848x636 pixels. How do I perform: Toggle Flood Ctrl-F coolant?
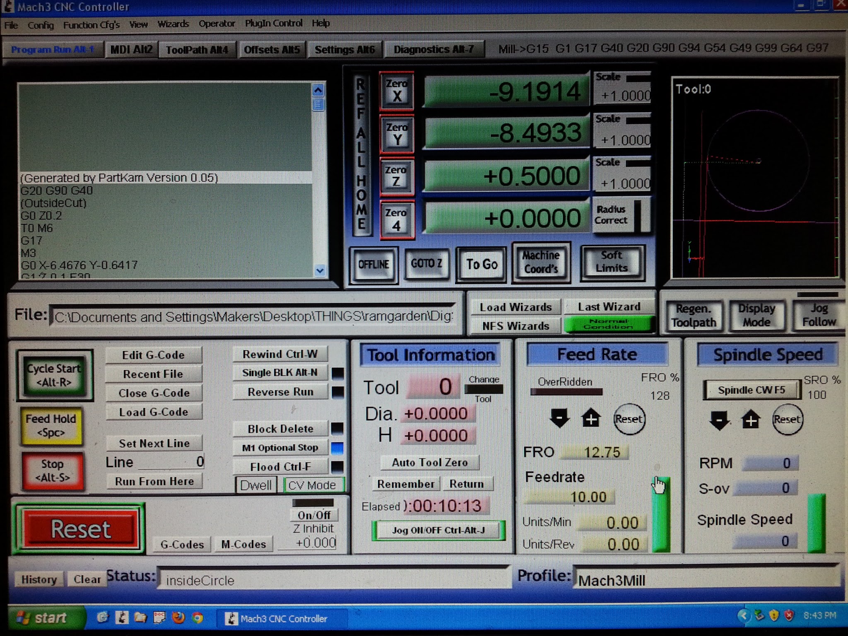click(x=280, y=467)
